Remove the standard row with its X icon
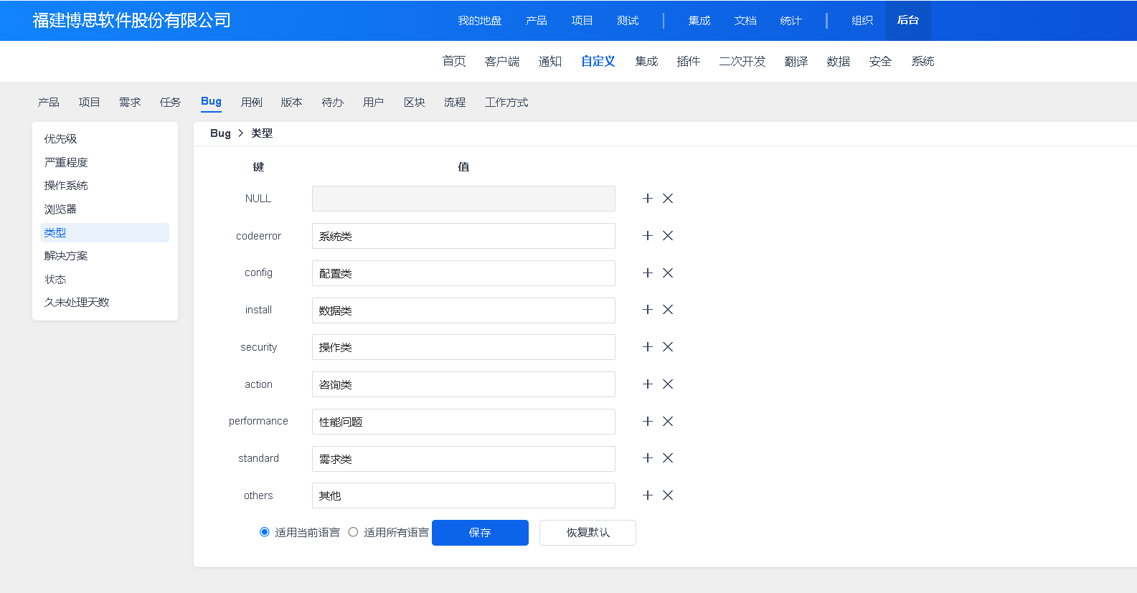 668,458
